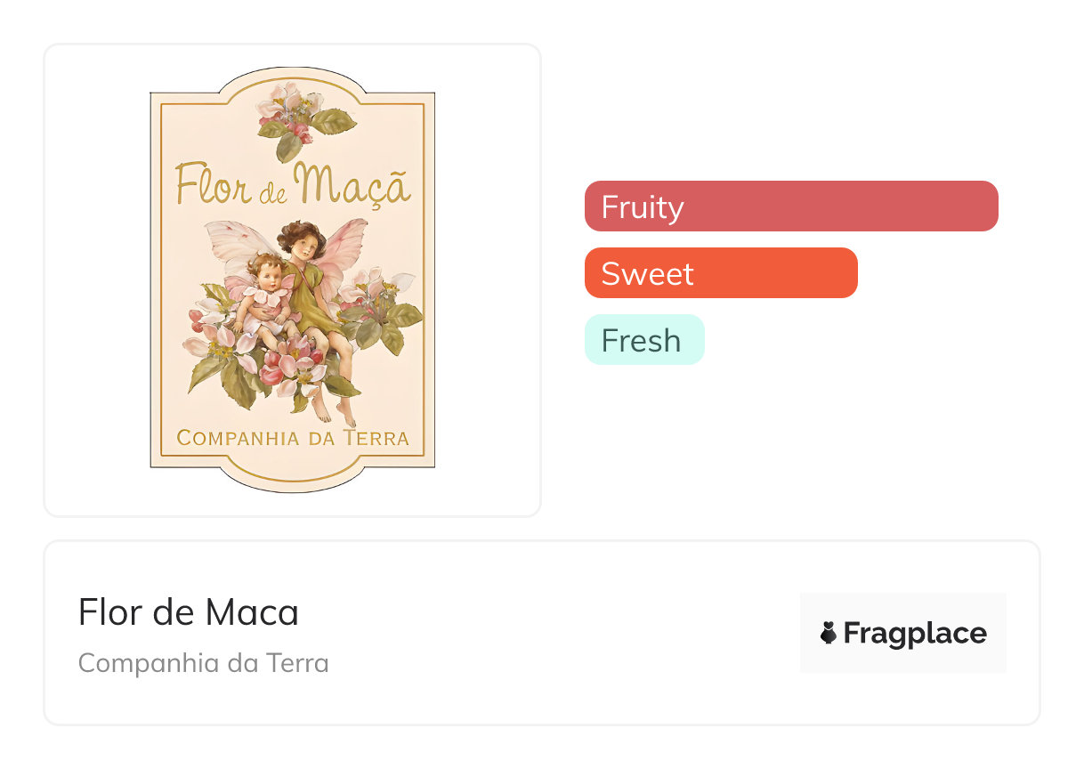Click the Fragplace wordmark text

click(914, 633)
